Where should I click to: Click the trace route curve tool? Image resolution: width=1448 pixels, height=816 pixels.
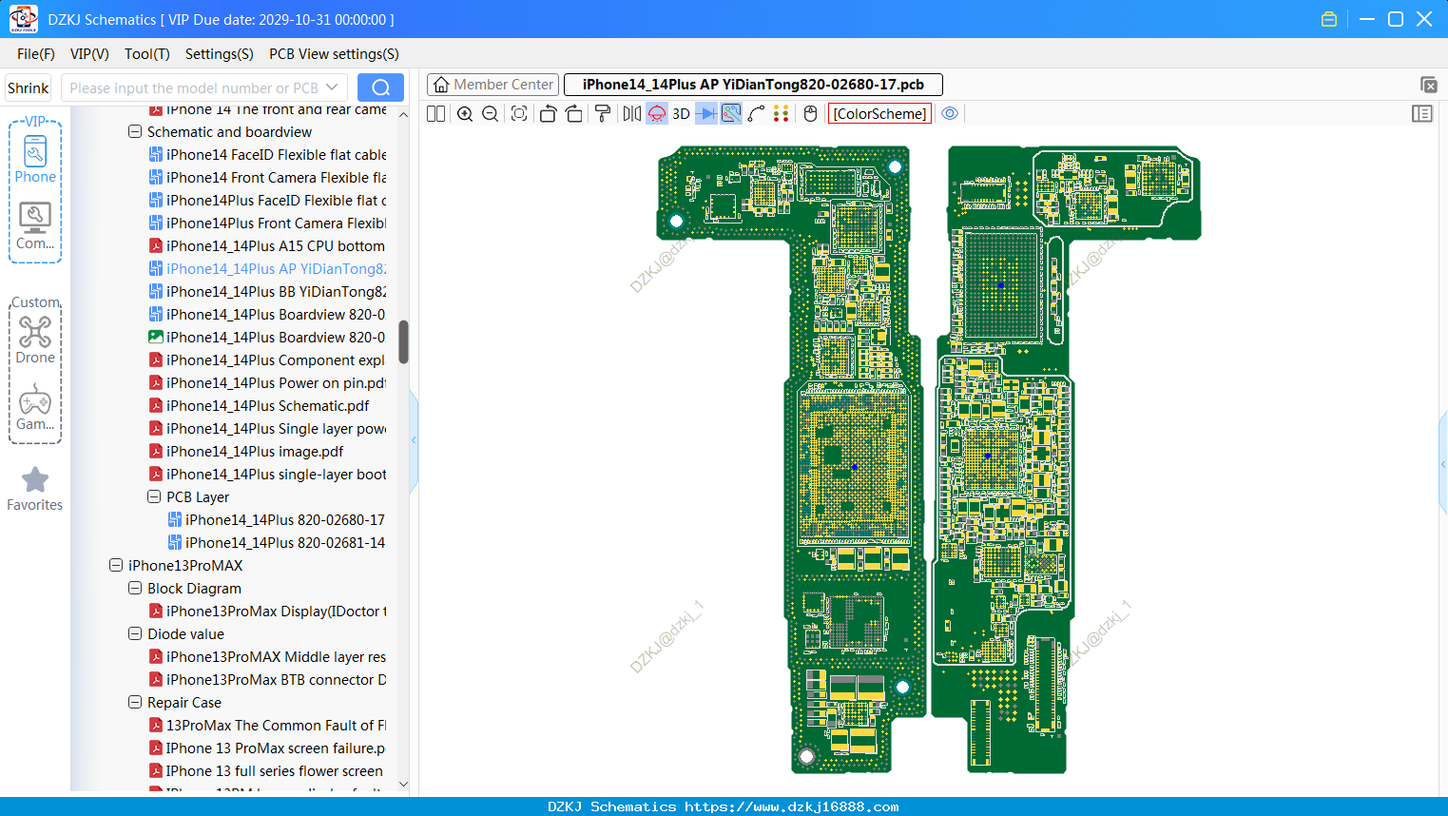coord(757,114)
